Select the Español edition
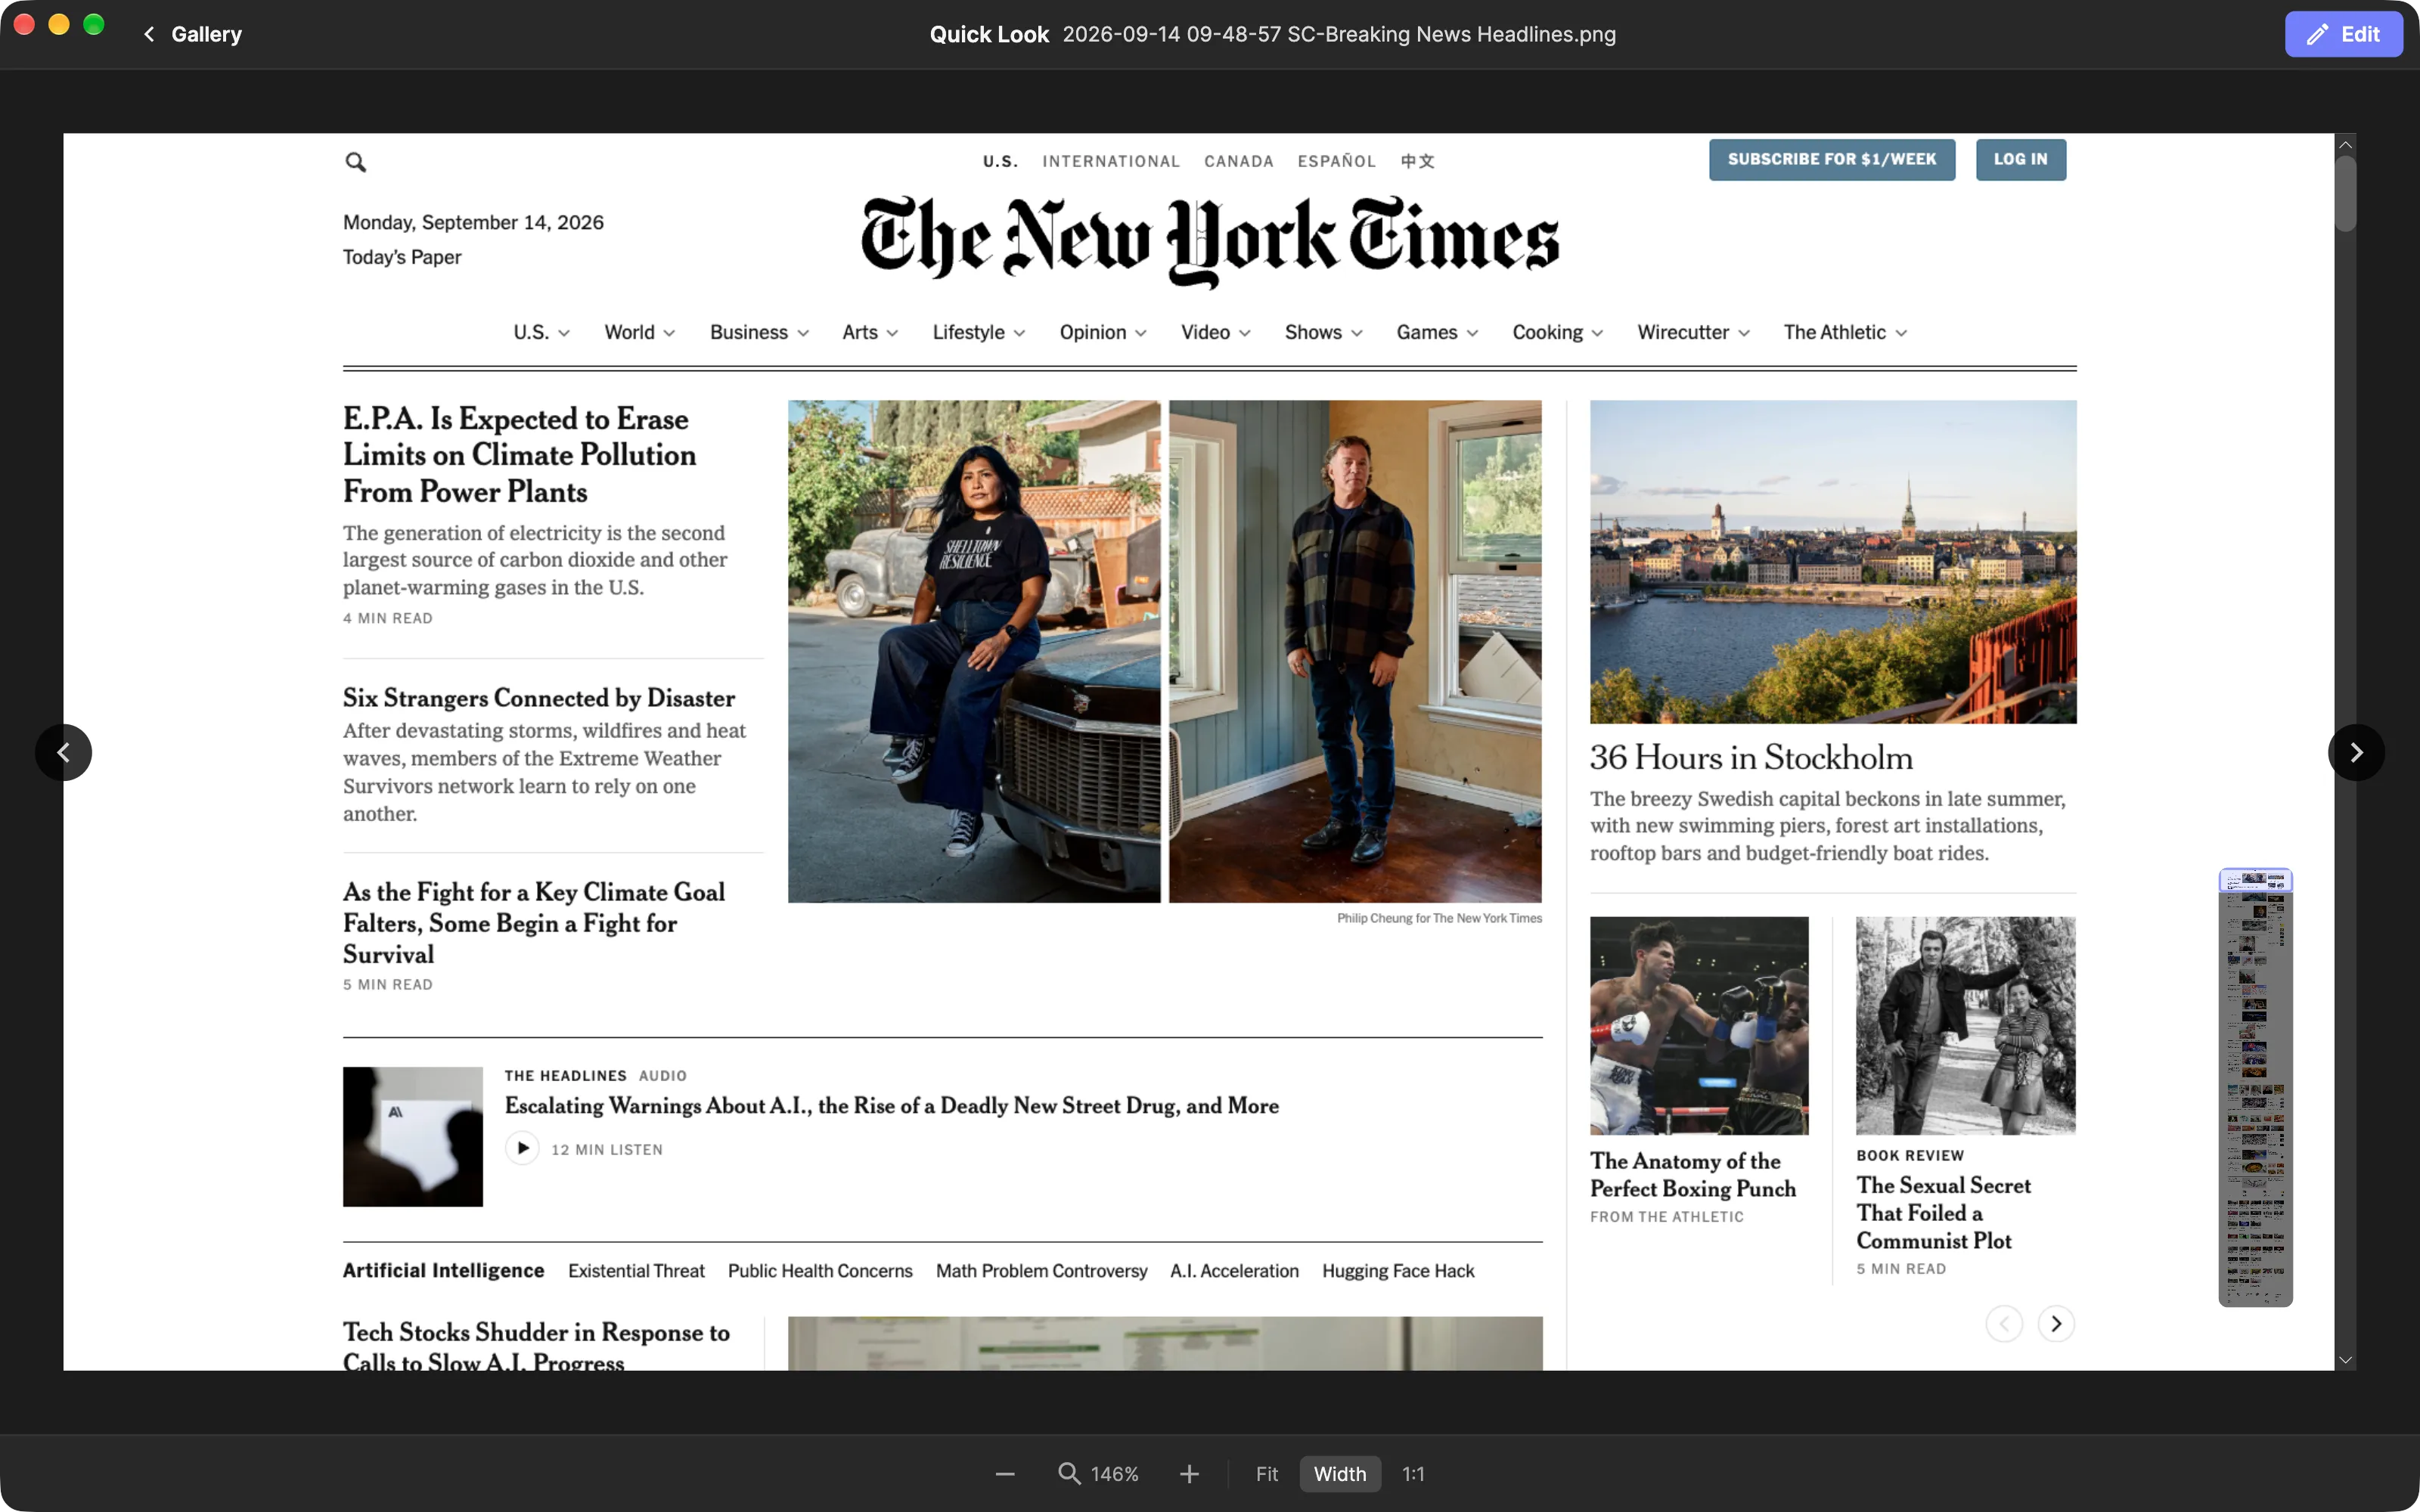 [x=1337, y=161]
